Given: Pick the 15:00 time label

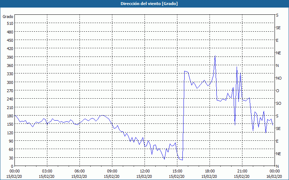Looking at the screenshot, I should [x=177, y=171].
